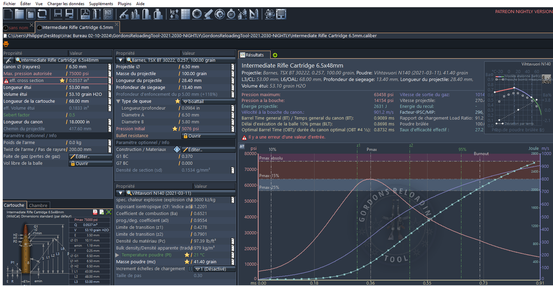
Task: Click the red PDF icon above cartridge drawing
Action: click(x=95, y=212)
